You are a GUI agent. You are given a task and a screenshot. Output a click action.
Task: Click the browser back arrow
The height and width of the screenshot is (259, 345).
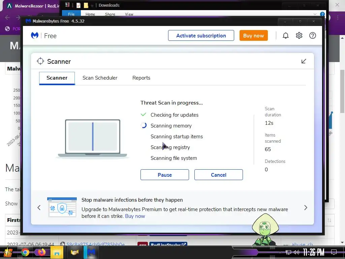coord(7,18)
